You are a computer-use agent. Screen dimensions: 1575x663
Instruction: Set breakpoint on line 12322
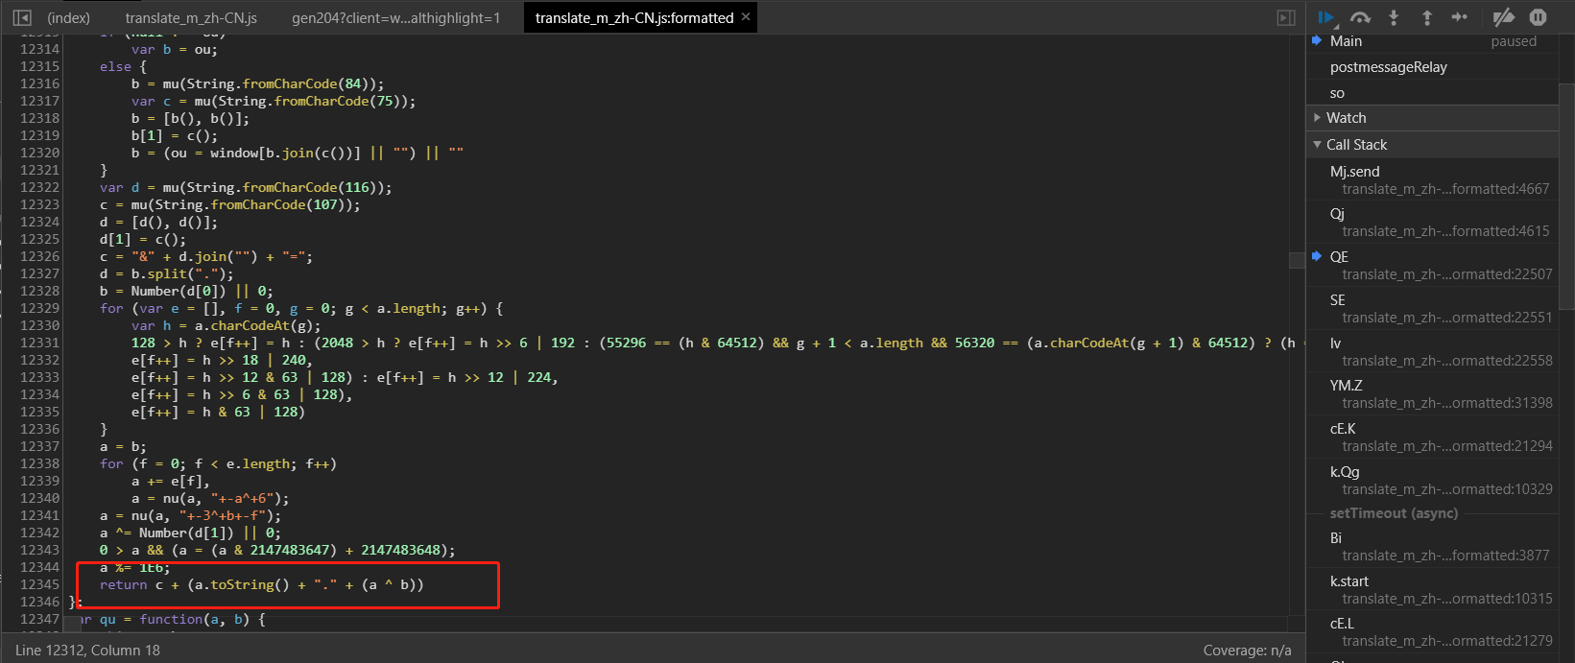point(39,187)
